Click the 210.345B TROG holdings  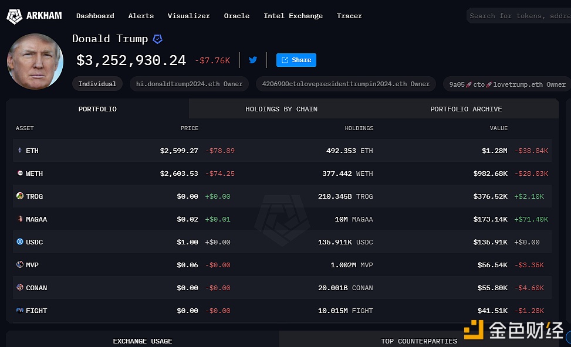(346, 196)
